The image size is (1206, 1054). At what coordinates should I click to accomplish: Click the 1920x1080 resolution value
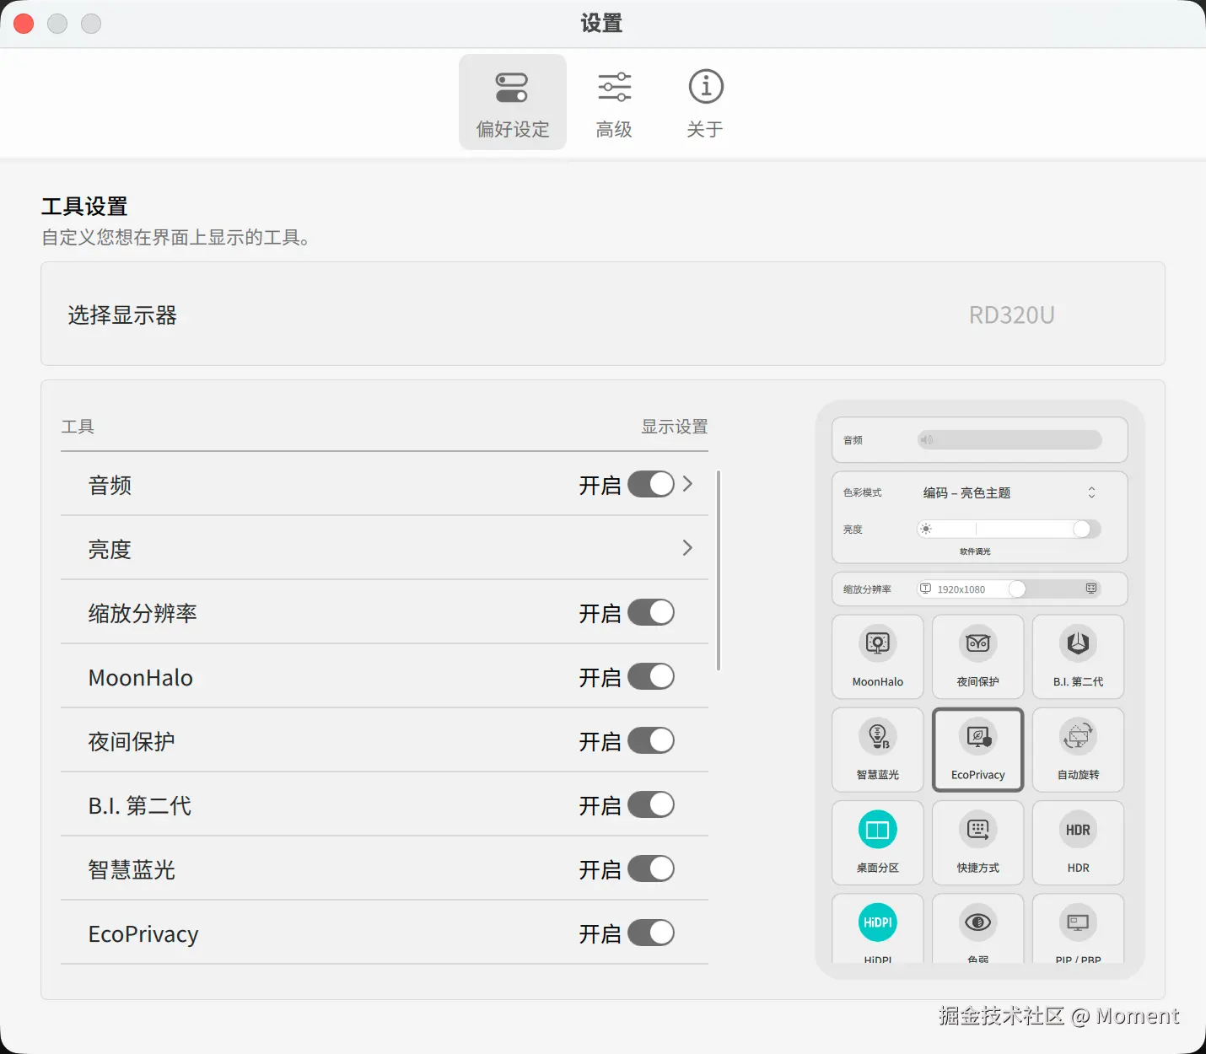961,589
